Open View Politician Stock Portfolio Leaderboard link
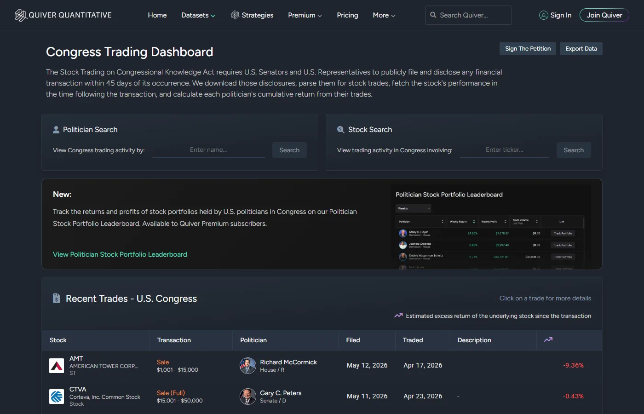This screenshot has height=414, width=644. (x=120, y=254)
